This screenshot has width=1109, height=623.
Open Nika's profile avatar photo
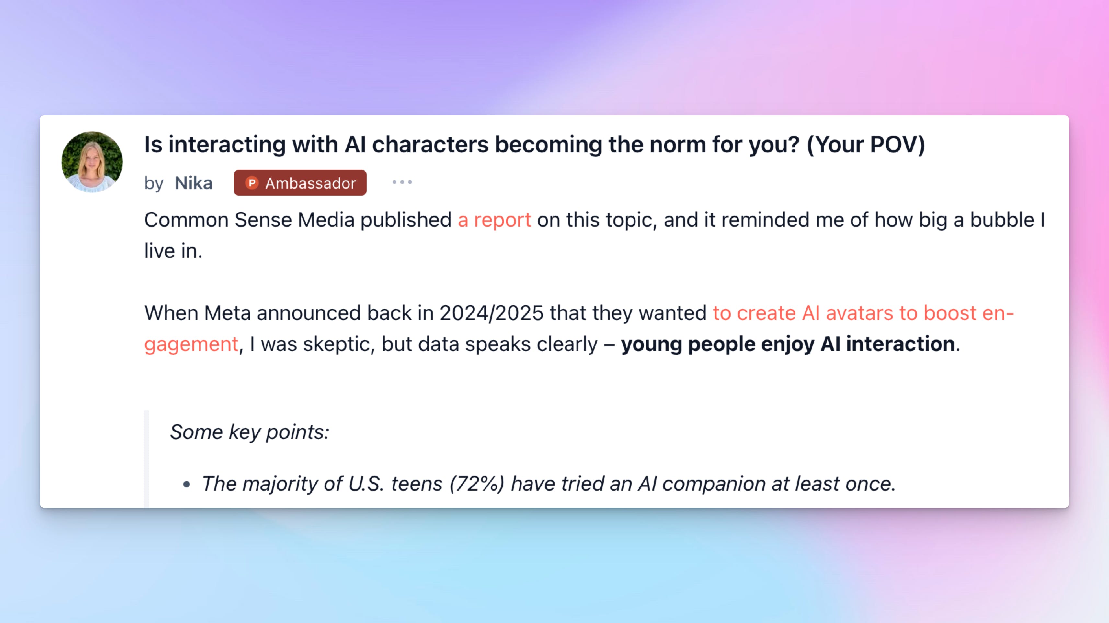click(92, 162)
